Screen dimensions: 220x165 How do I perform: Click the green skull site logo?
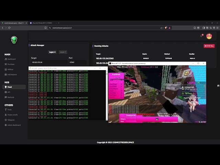pyautogui.click(x=14, y=40)
